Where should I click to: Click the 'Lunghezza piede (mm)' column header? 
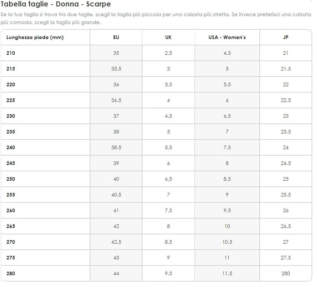35,37
